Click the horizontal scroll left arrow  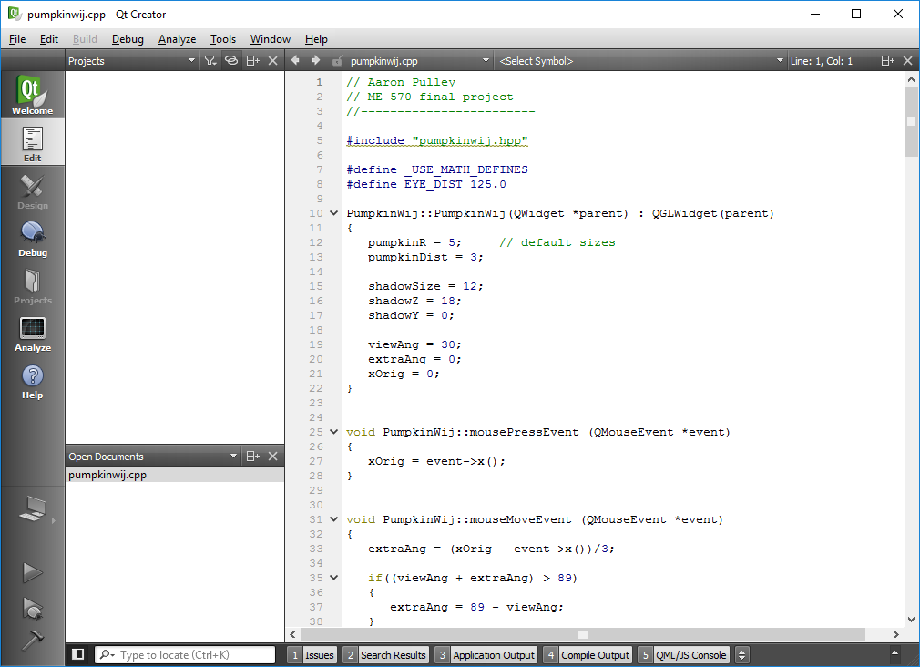(x=292, y=634)
